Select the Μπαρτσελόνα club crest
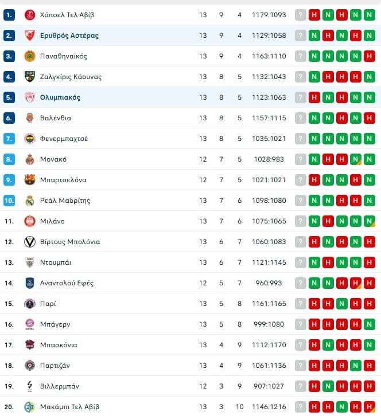This screenshot has height=416, width=381. (30, 180)
